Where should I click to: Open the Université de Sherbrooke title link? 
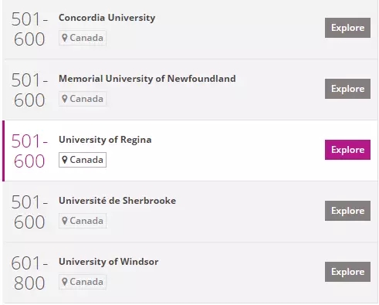(117, 201)
